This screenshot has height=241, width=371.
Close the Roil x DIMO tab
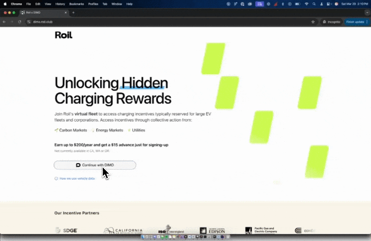(x=66, y=13)
